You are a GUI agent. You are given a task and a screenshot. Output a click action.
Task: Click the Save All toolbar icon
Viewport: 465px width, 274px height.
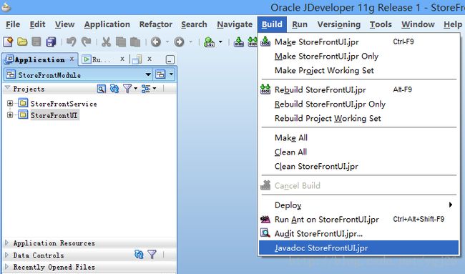pos(51,41)
